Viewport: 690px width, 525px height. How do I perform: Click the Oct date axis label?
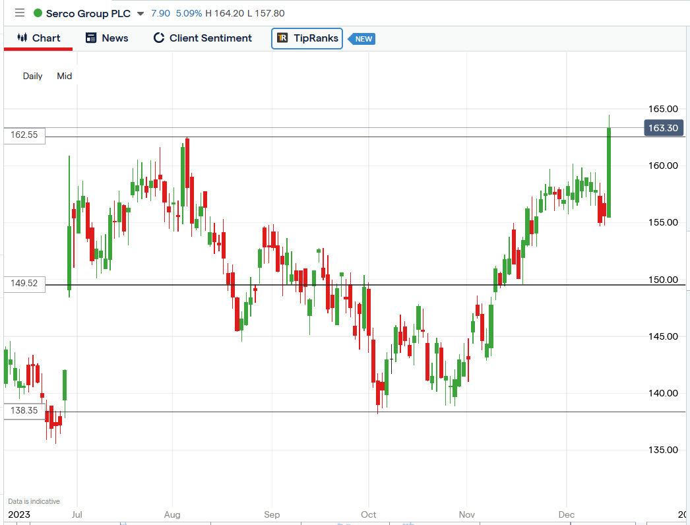coord(368,514)
